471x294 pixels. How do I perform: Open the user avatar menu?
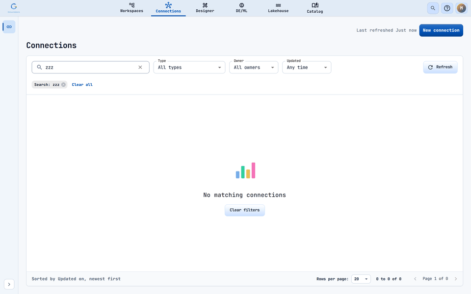[461, 8]
